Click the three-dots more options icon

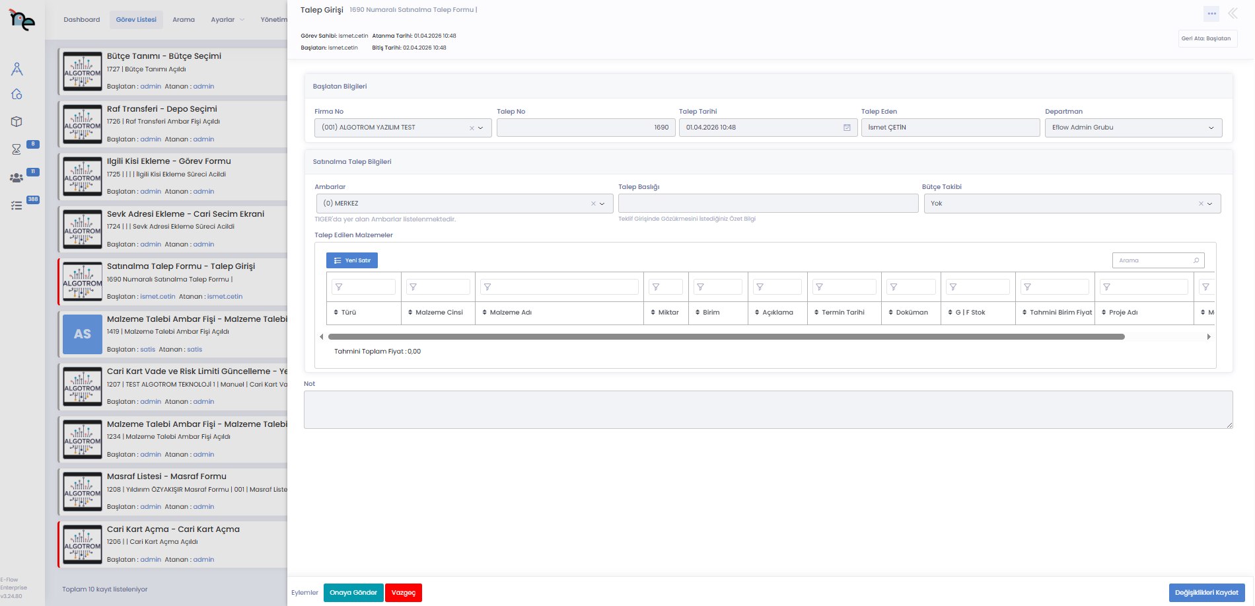1211,14
